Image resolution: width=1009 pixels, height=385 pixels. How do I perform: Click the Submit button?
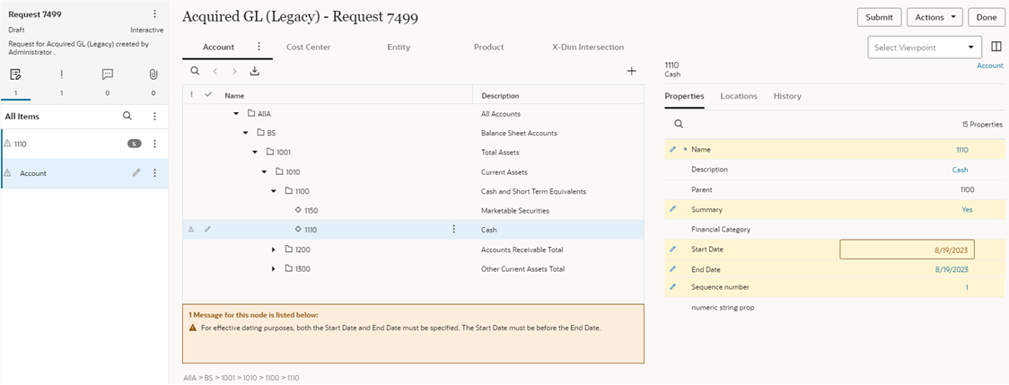pos(879,17)
